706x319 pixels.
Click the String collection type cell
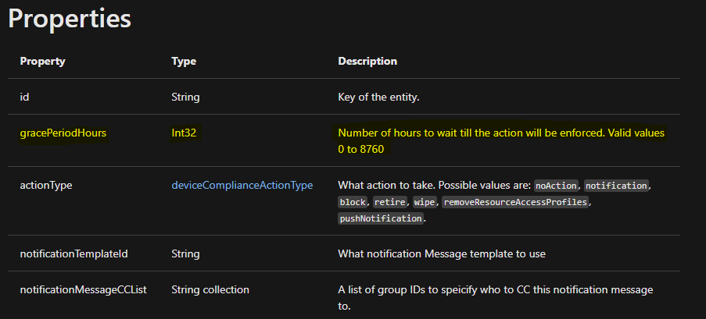(210, 289)
